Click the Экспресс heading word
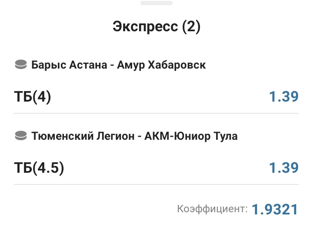Screen dimensions: 313x237 (x=145, y=27)
